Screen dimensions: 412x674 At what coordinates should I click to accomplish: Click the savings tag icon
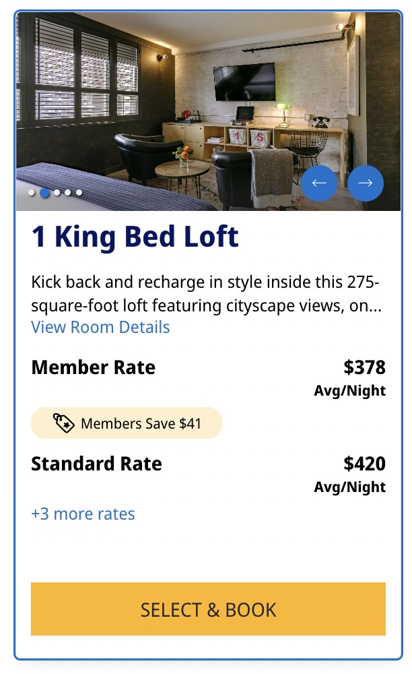click(x=63, y=423)
